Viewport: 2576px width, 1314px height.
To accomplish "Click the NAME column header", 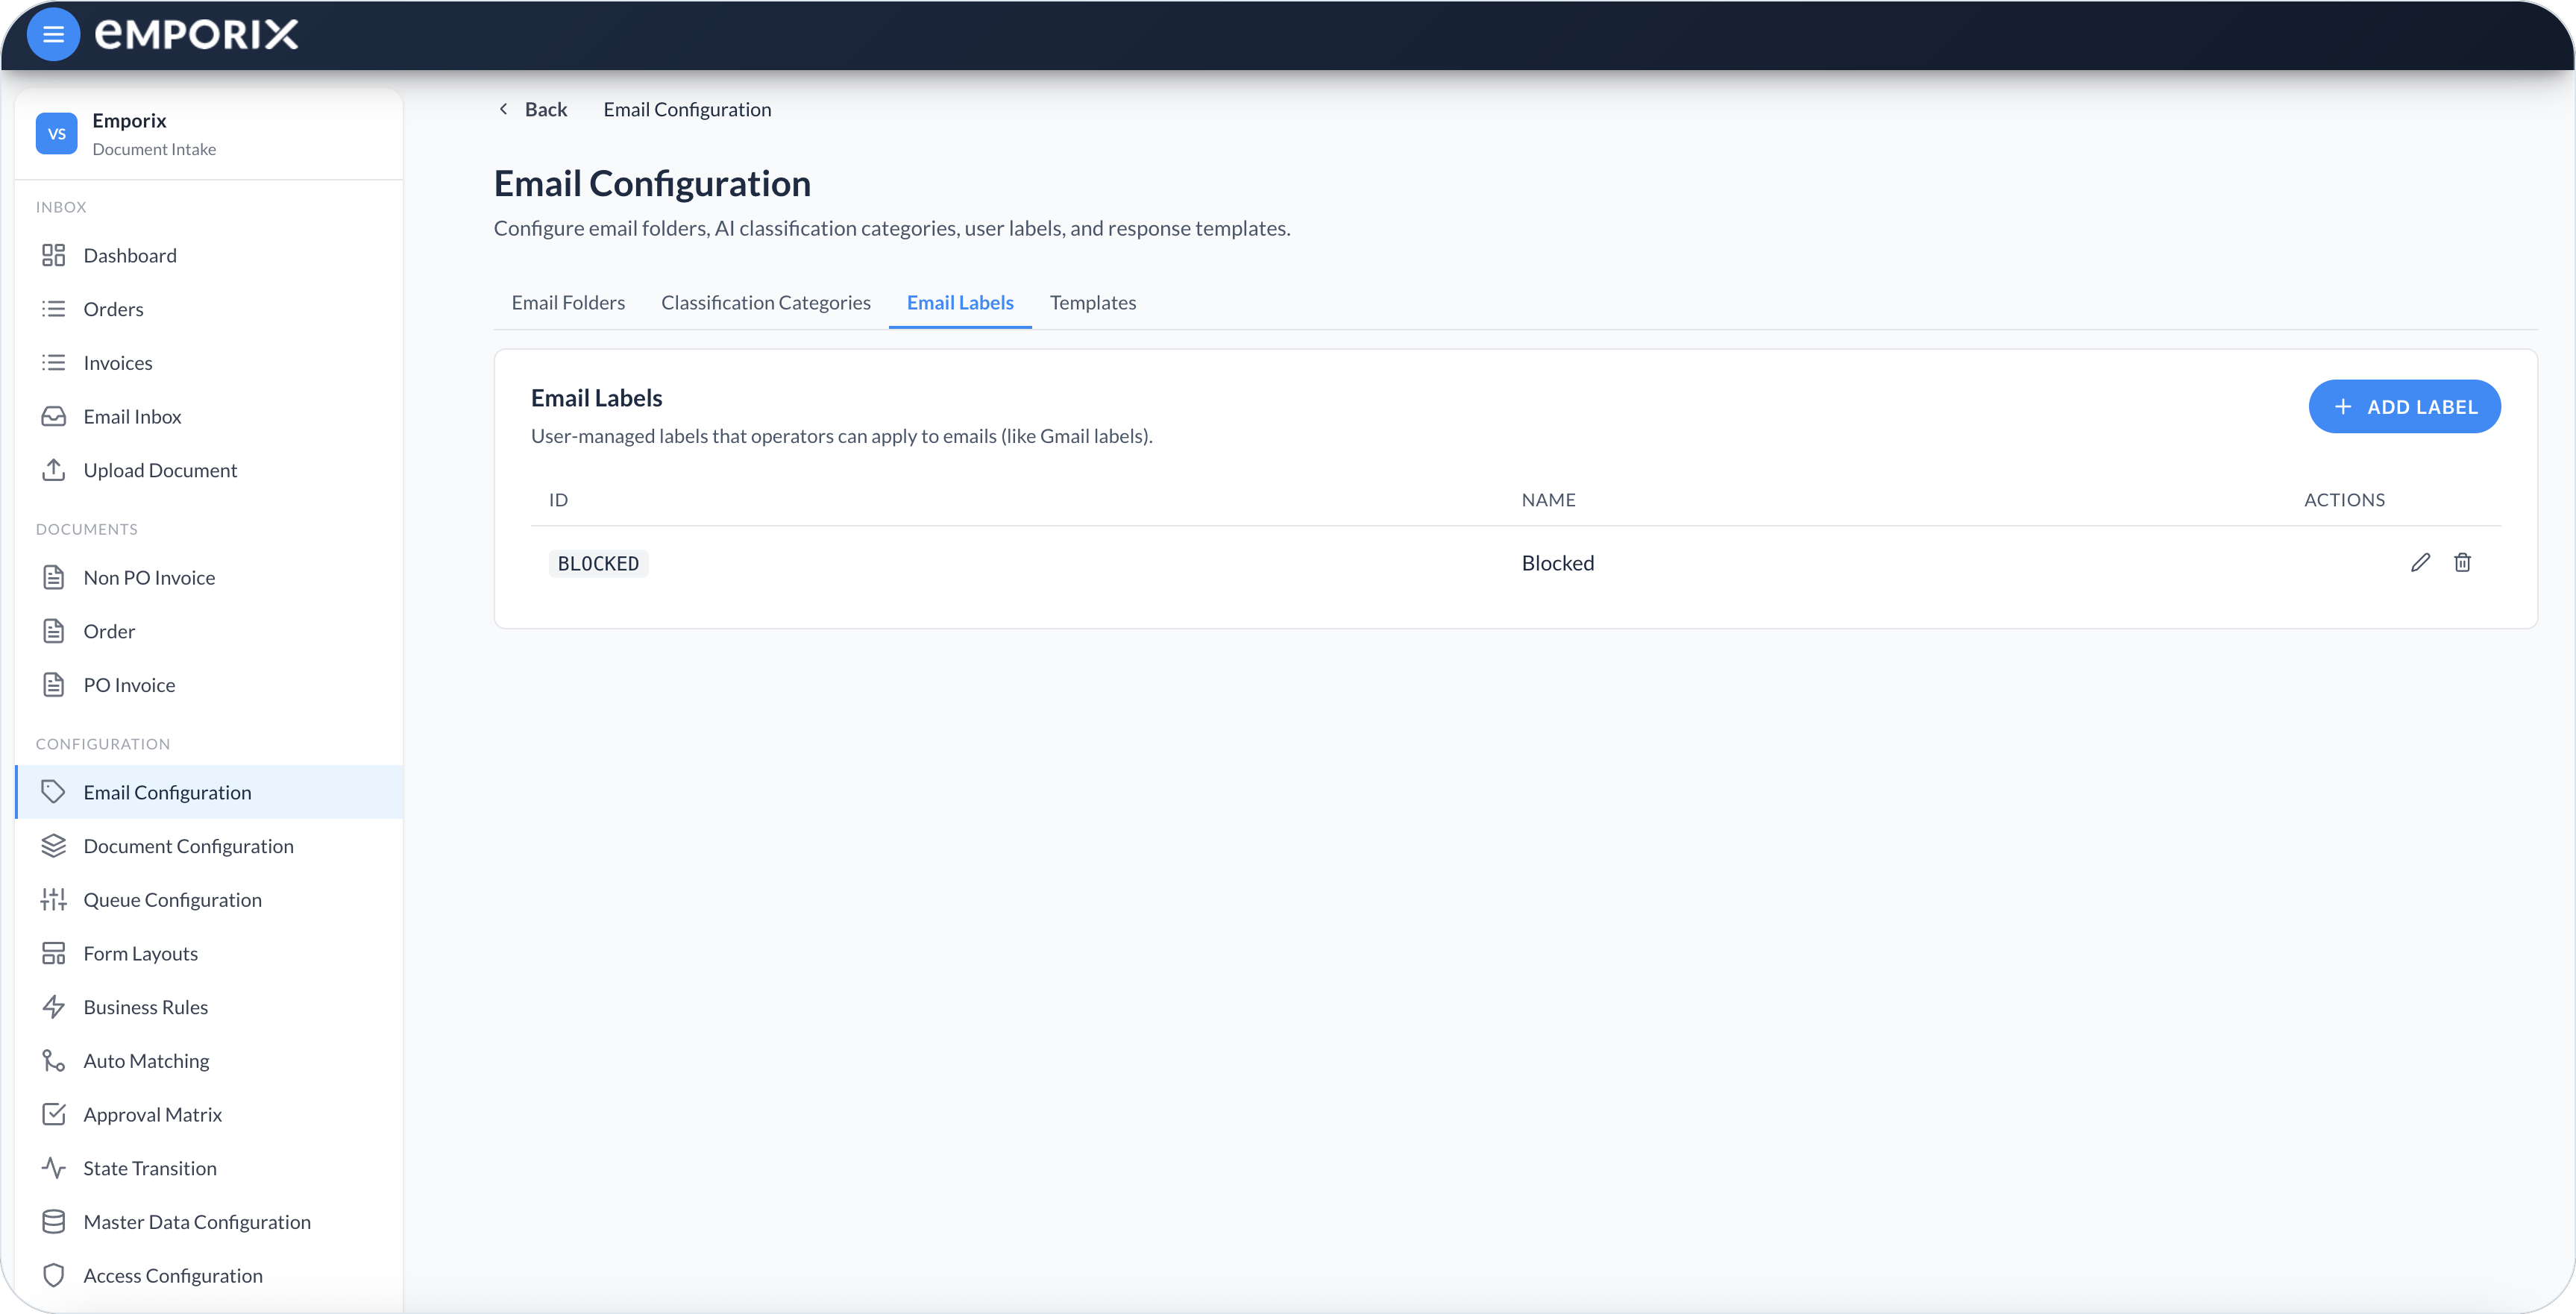I will pos(1548,500).
